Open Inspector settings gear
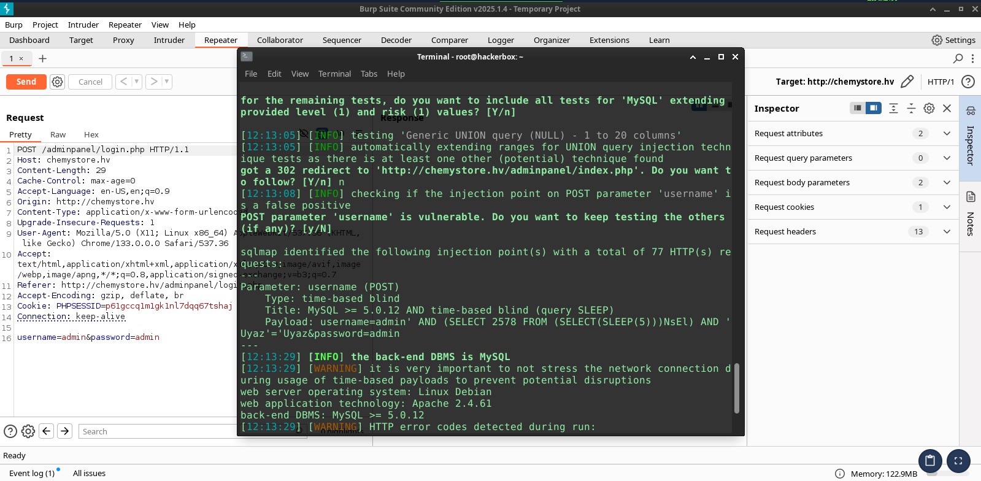Screen dimensions: 981x481 coord(929,108)
